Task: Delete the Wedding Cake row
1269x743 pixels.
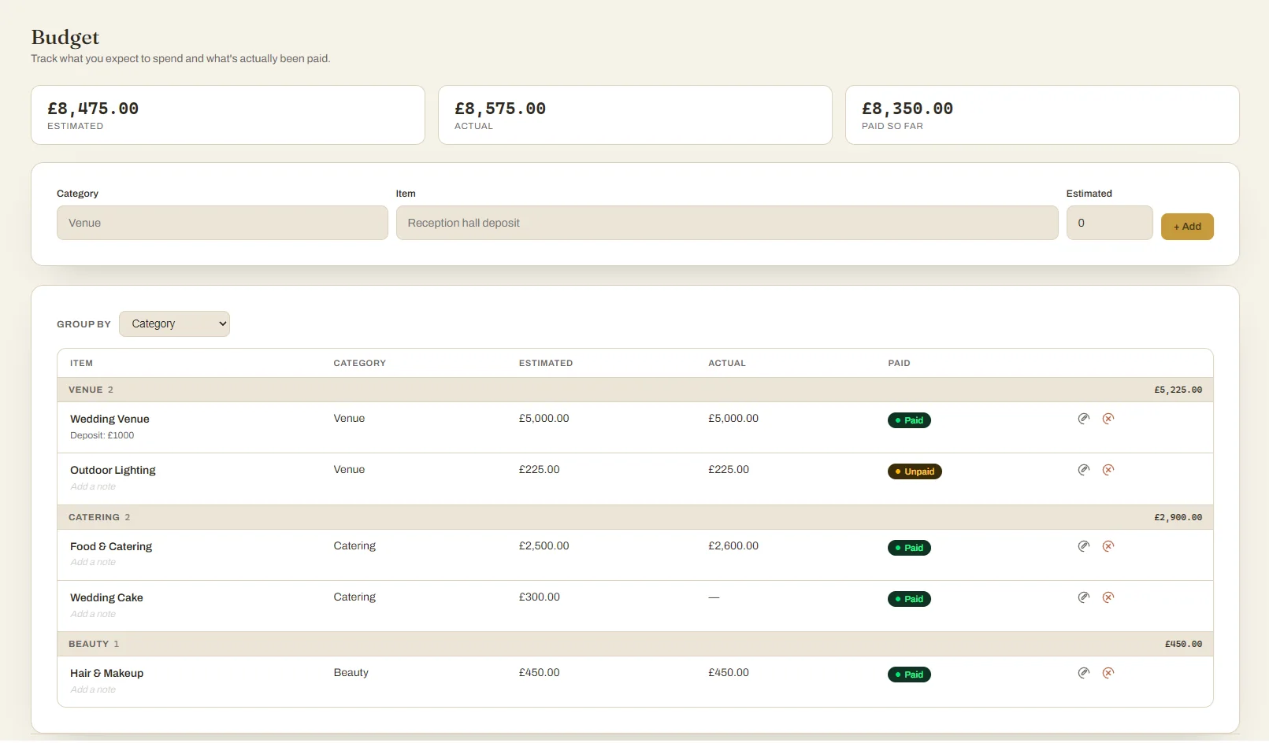Action: point(1108,597)
